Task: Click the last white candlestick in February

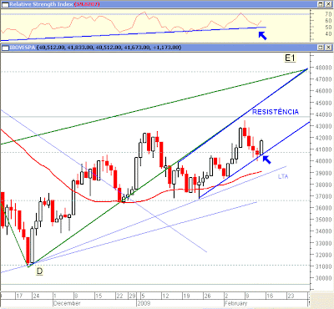Action: 261,148
